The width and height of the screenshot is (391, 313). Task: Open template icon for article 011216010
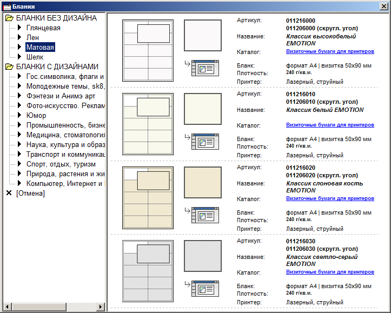click(205, 142)
